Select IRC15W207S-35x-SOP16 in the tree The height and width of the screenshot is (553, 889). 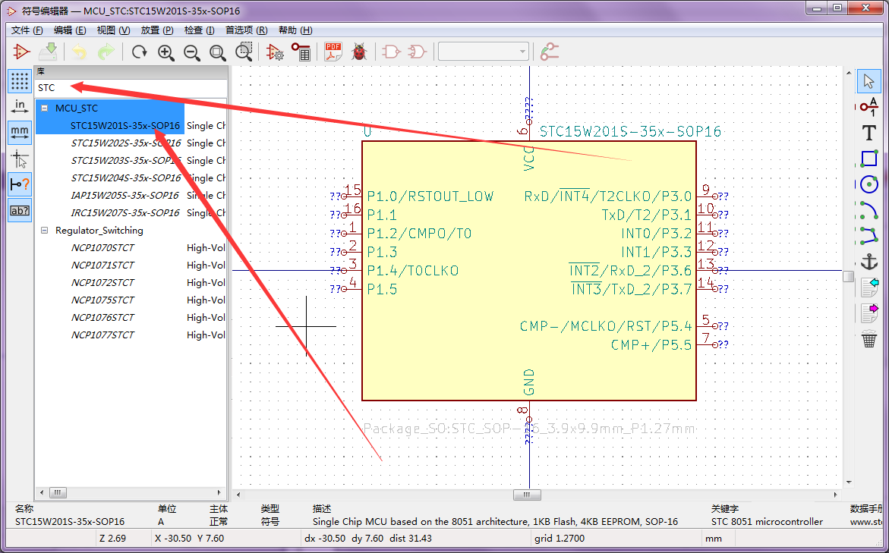[125, 213]
